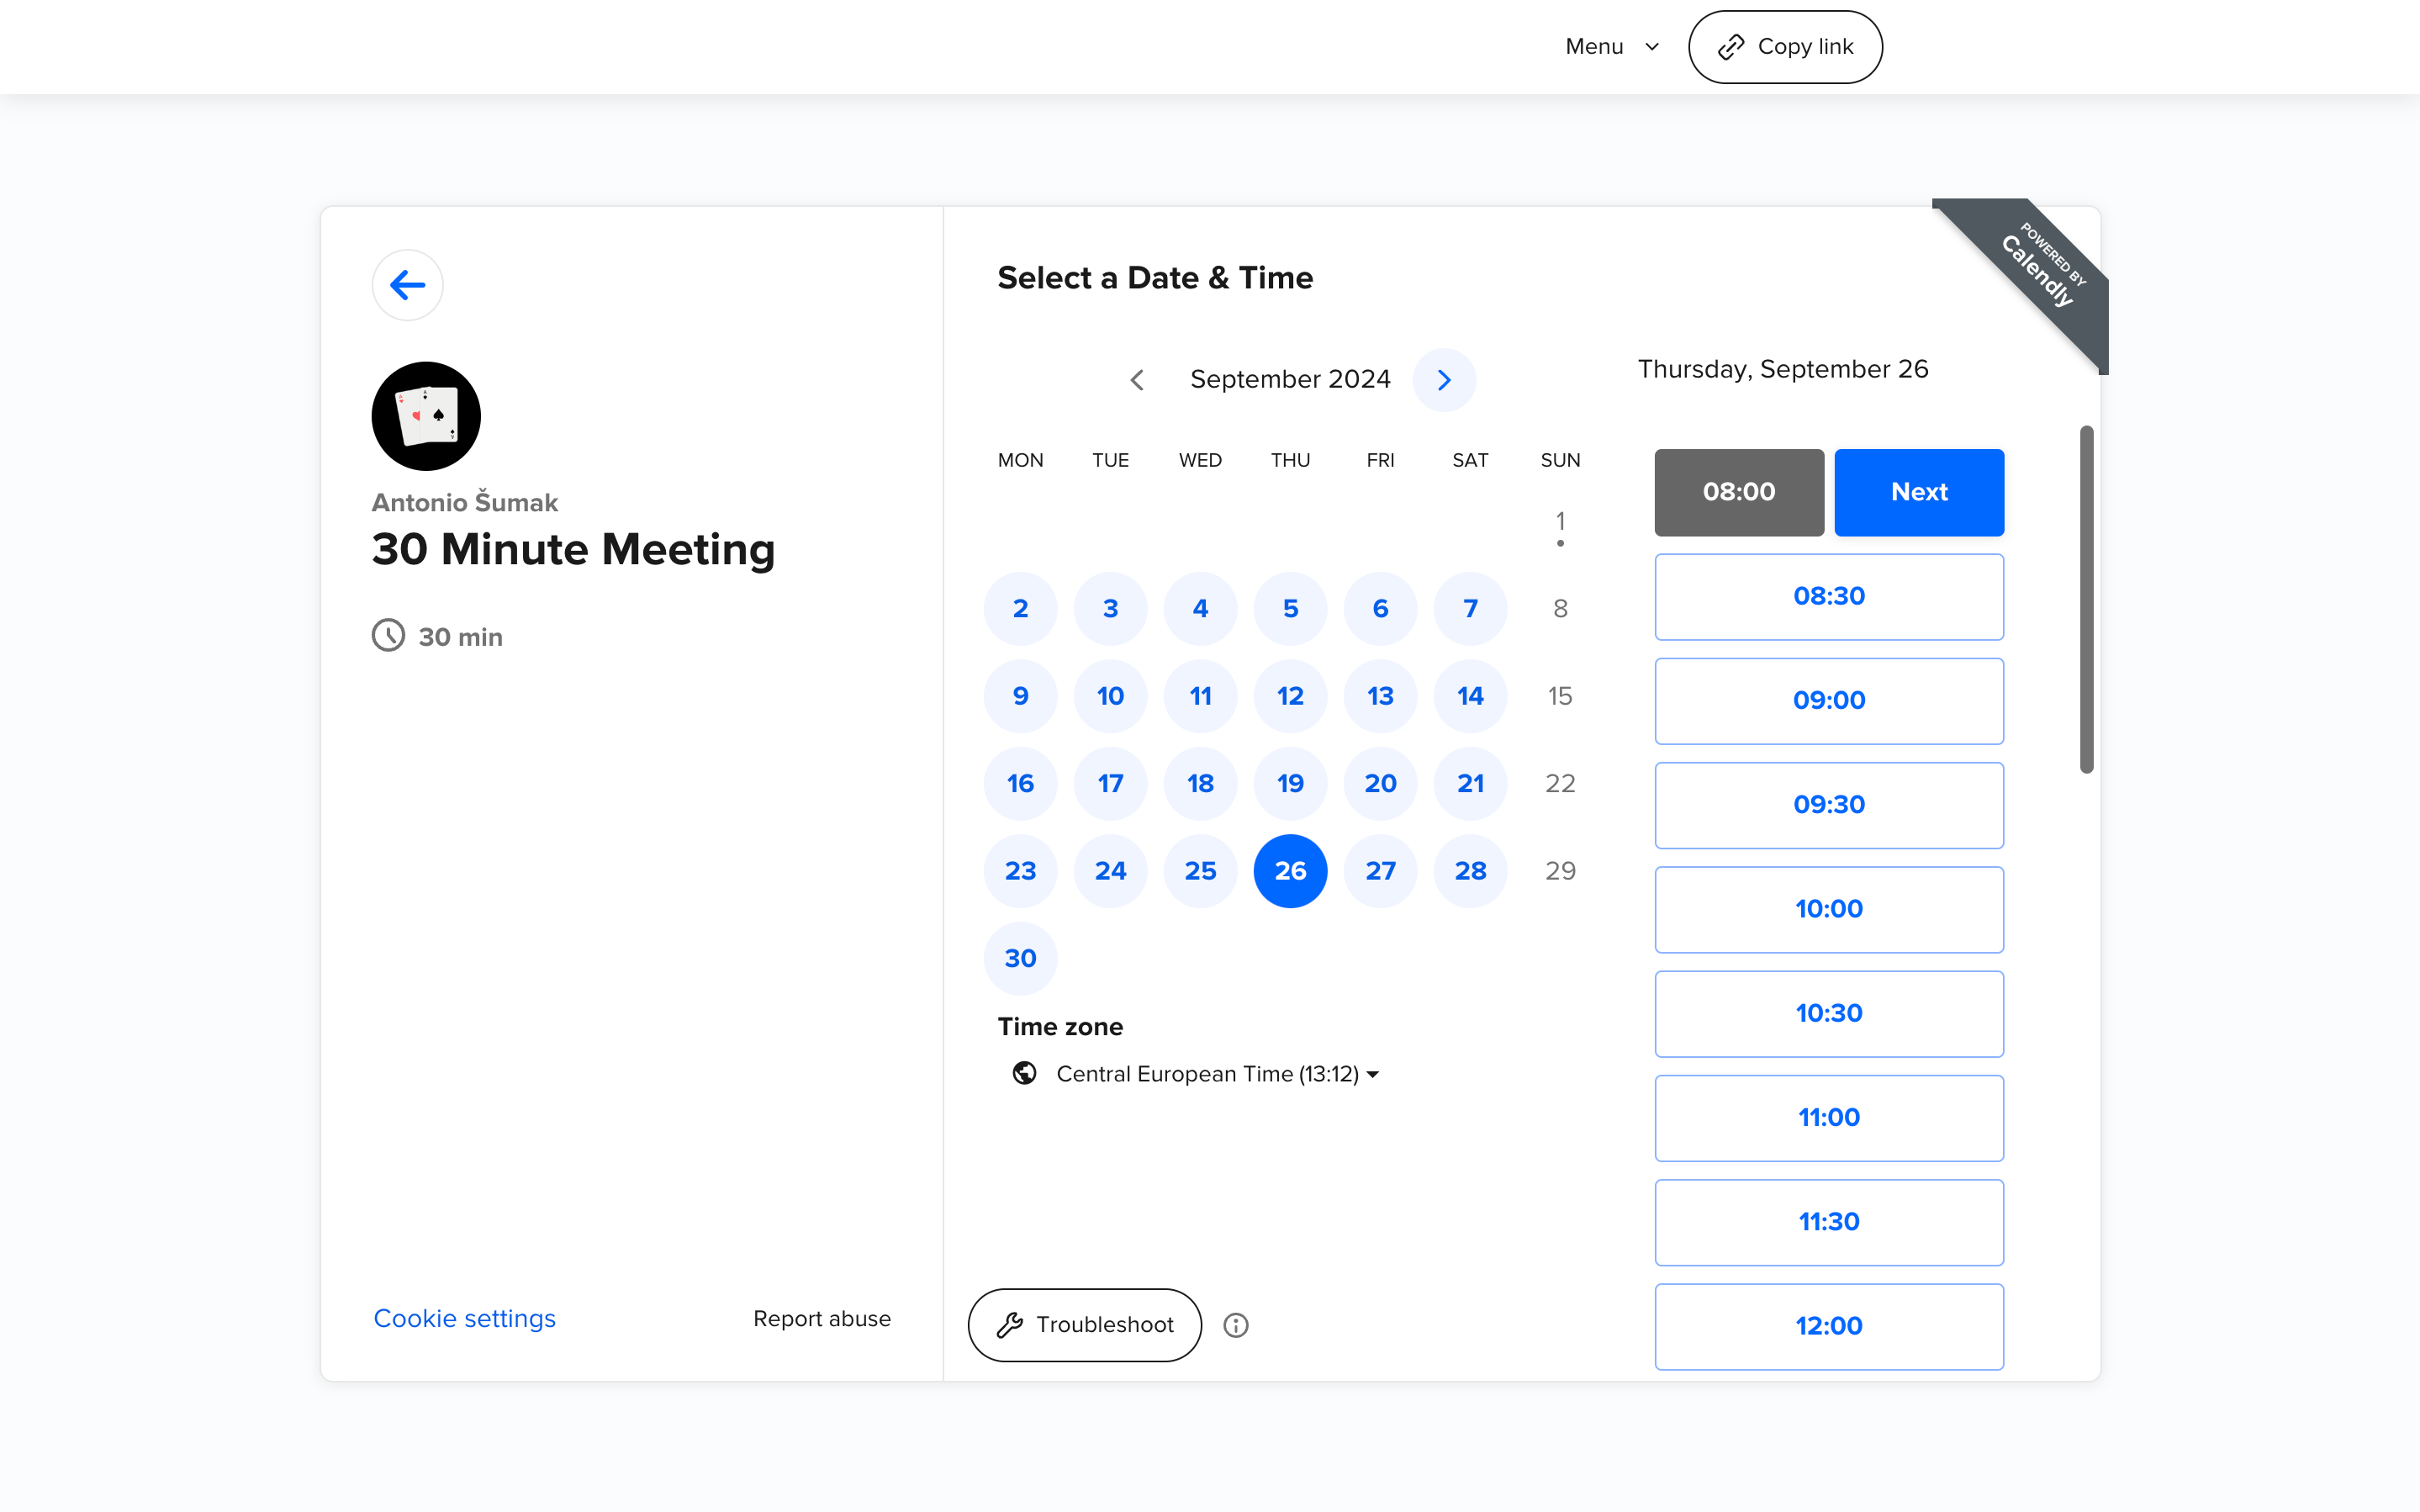Image resolution: width=2420 pixels, height=1512 pixels.
Task: Open the Menu dropdown
Action: [x=1611, y=47]
